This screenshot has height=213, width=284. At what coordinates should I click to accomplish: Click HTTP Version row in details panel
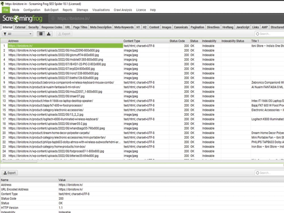click(142, 208)
